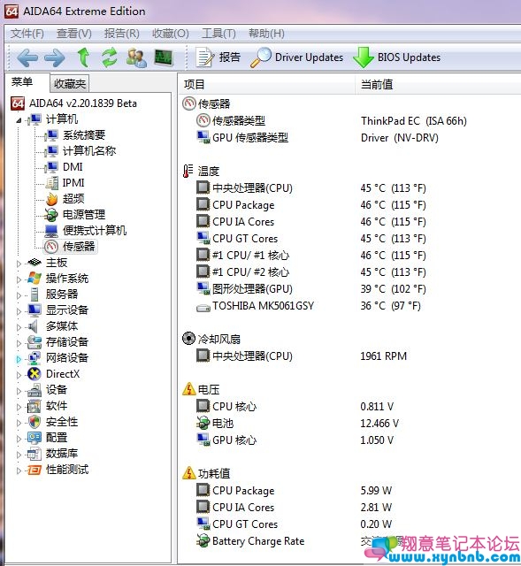The image size is (521, 566).
Task: Expand the 服务器 node
Action: (19, 294)
